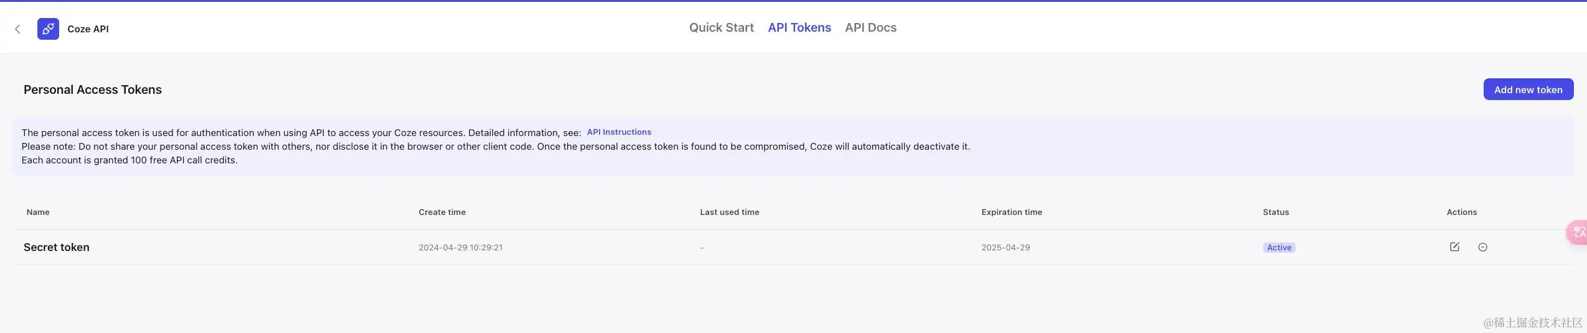Click the Secret token name
The height and width of the screenshot is (333, 1587).
57,247
